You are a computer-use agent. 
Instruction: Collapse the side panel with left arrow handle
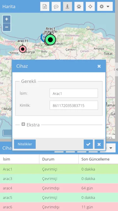coord(117,69)
